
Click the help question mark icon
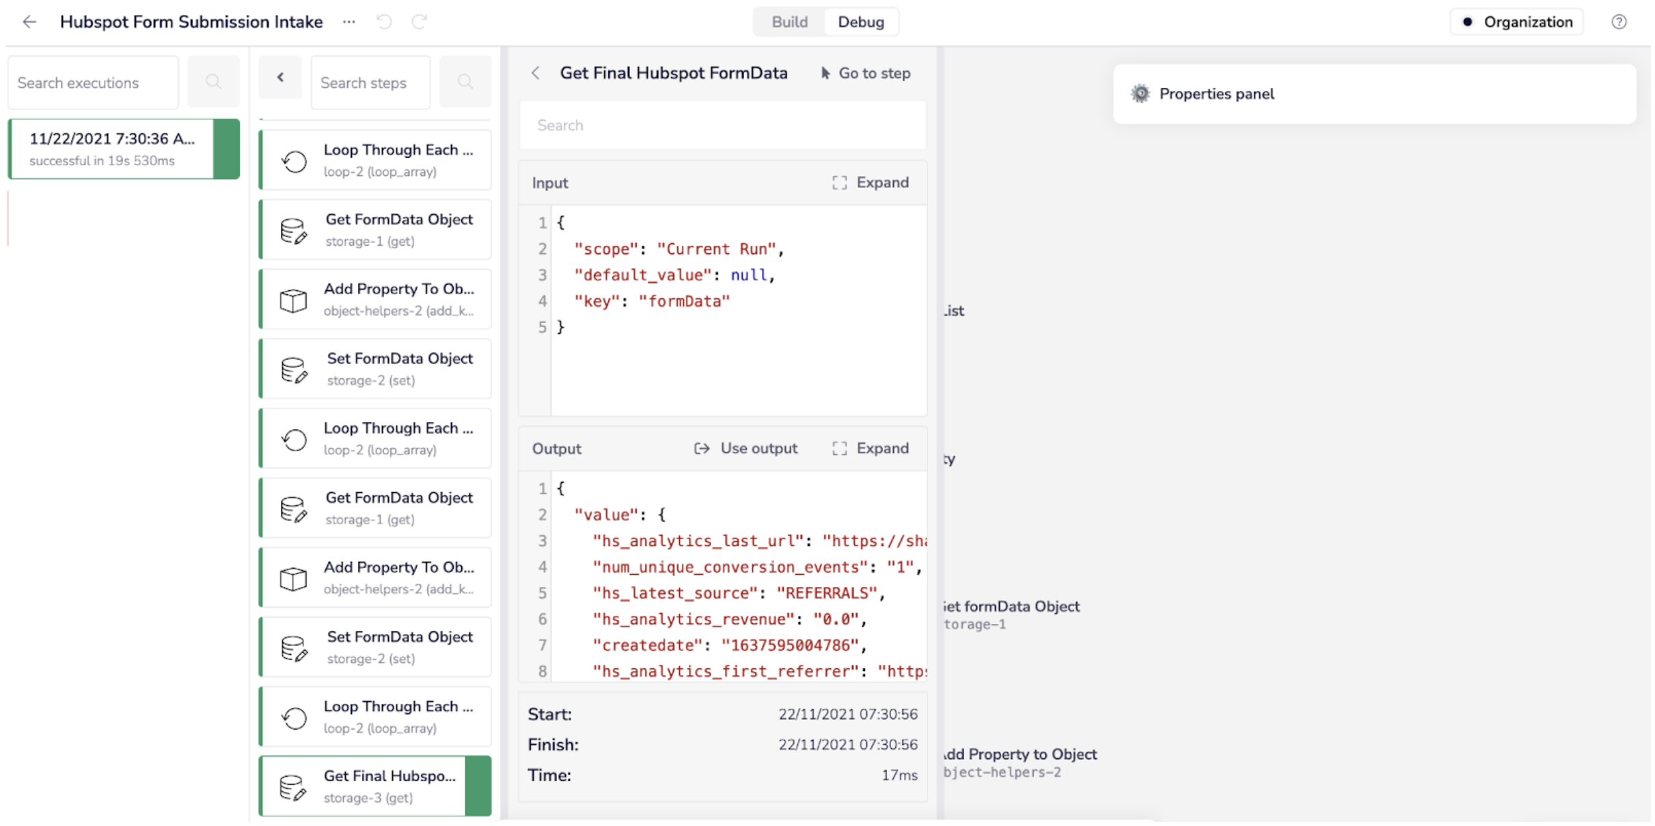(x=1618, y=22)
